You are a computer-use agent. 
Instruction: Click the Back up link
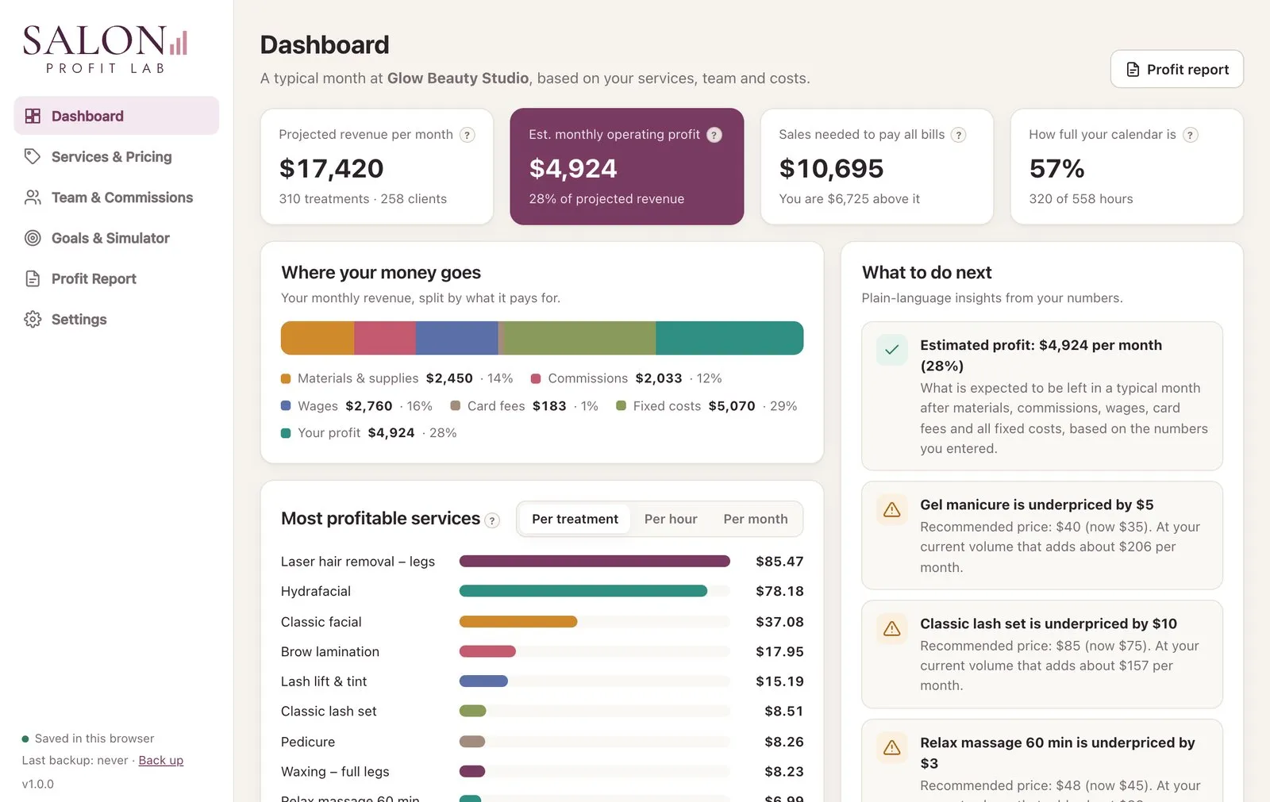[161, 760]
